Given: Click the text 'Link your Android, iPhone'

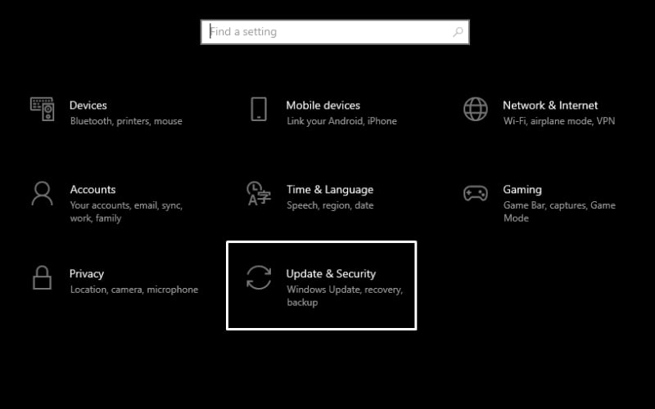Looking at the screenshot, I should coord(341,121).
